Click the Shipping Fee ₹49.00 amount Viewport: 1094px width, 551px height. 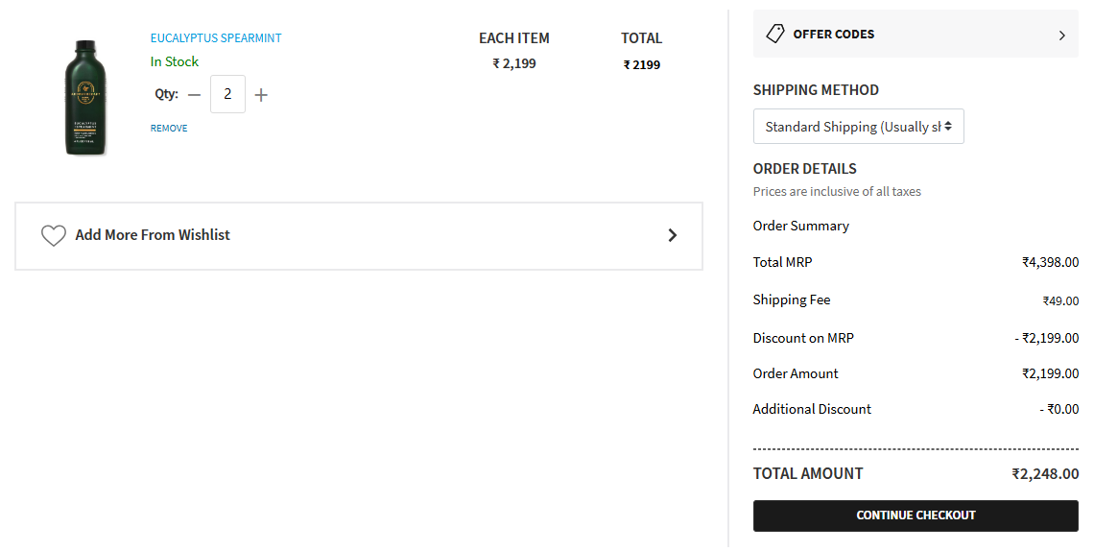1060,300
